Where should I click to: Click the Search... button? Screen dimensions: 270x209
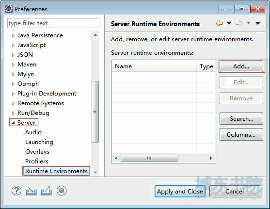241,118
